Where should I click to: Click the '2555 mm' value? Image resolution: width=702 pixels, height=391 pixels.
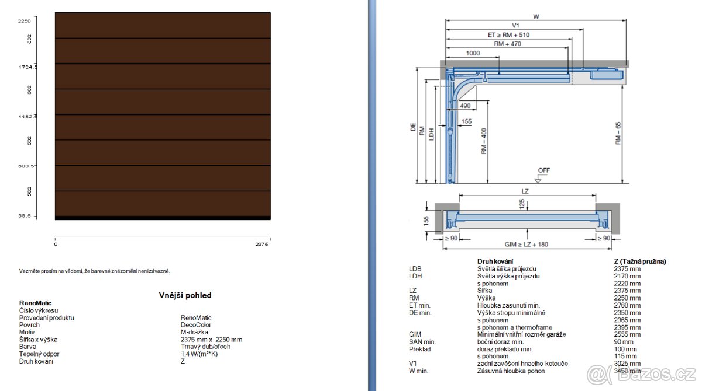627,334
